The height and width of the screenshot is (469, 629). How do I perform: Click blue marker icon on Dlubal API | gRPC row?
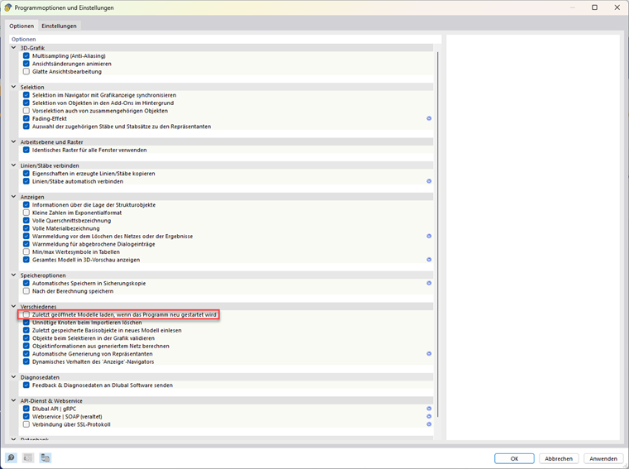click(429, 409)
